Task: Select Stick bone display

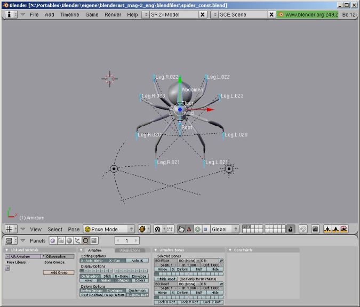Action: [107, 276]
